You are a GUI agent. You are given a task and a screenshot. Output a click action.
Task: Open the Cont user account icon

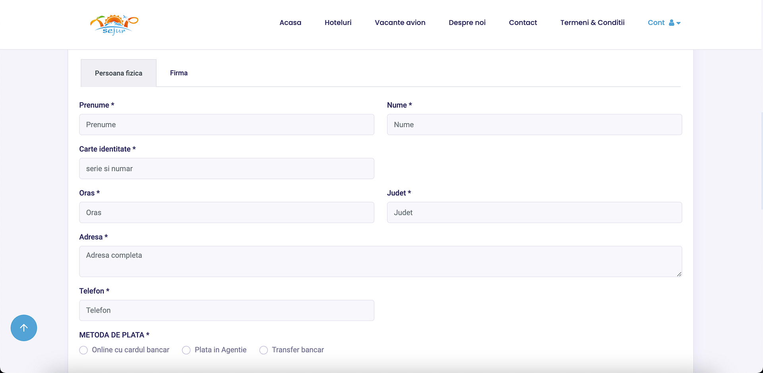click(671, 23)
